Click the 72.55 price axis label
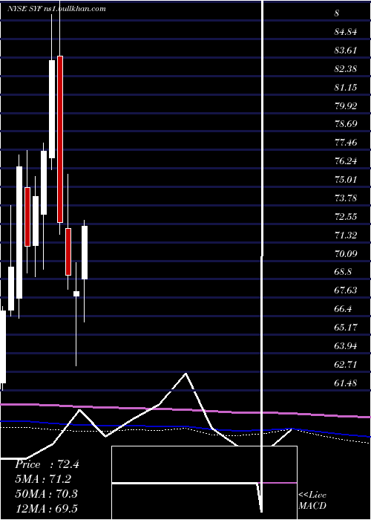 point(346,217)
